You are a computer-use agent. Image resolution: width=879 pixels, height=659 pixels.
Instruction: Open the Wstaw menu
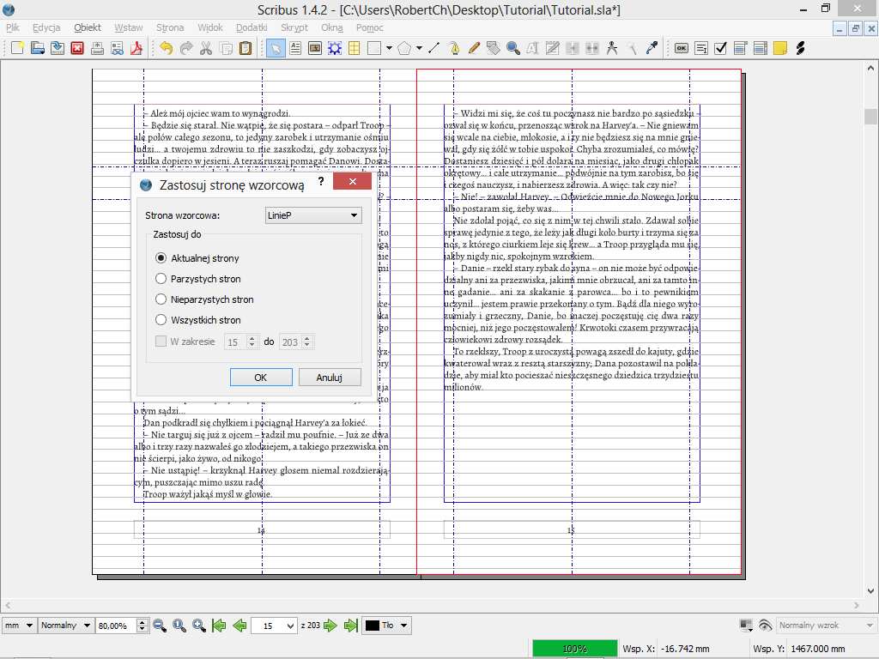(129, 27)
